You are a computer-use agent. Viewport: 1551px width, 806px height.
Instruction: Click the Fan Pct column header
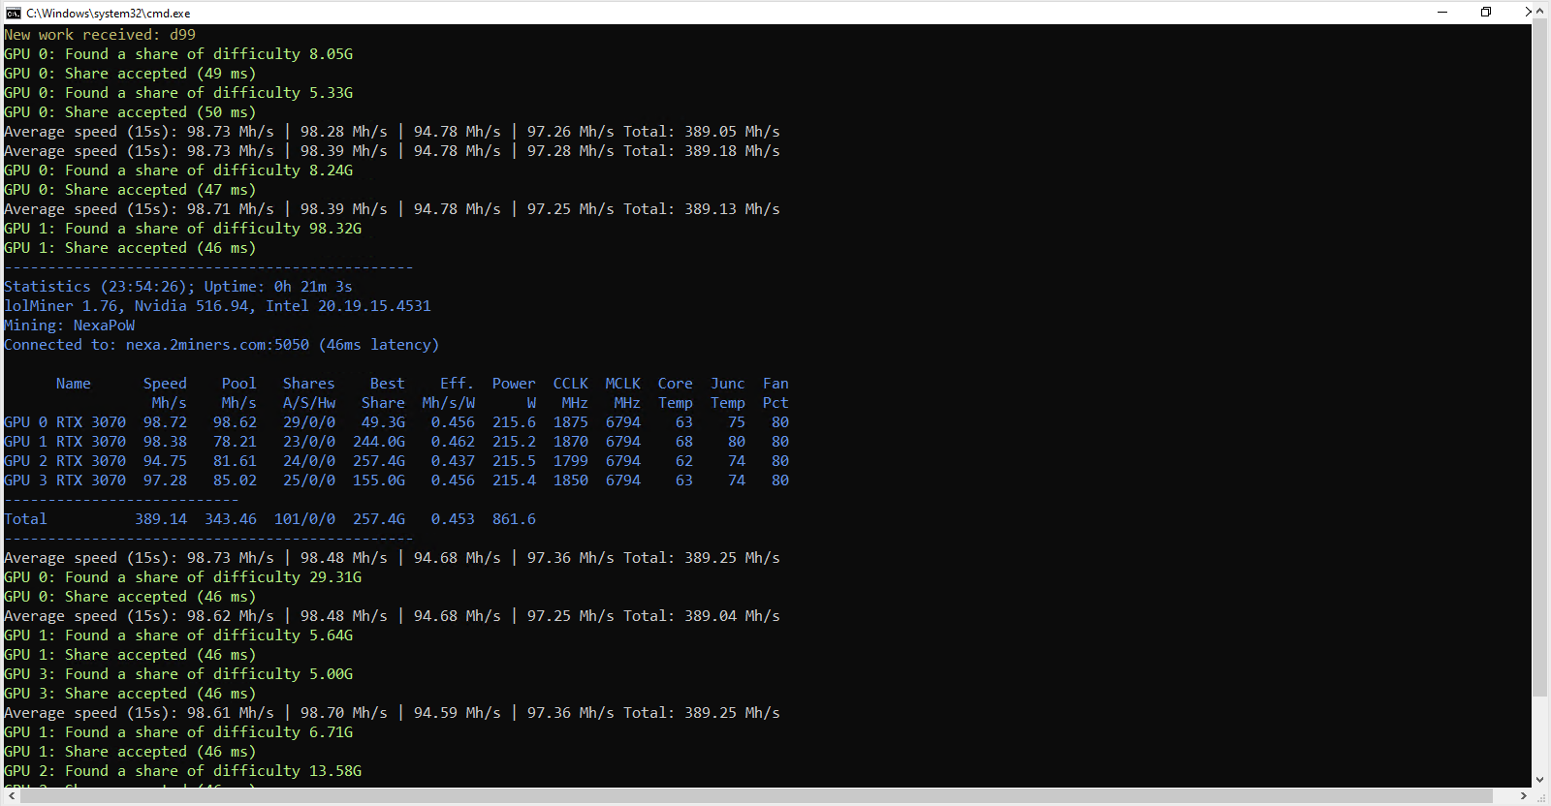(x=775, y=393)
